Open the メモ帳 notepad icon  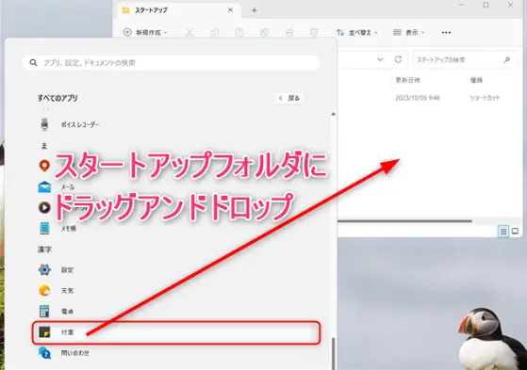[44, 229]
